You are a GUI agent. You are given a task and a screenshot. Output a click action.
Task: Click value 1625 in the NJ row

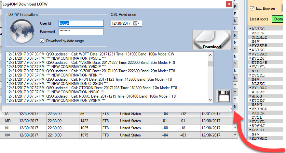84,128
